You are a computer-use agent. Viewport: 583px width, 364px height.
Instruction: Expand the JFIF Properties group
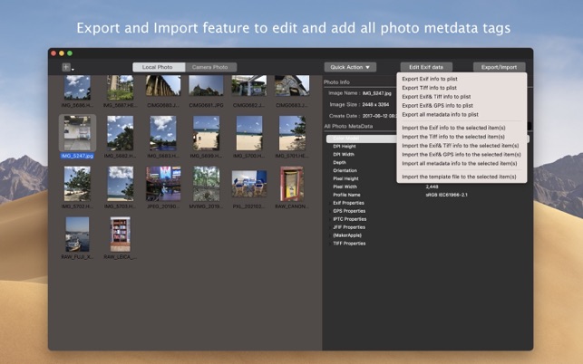click(x=329, y=227)
